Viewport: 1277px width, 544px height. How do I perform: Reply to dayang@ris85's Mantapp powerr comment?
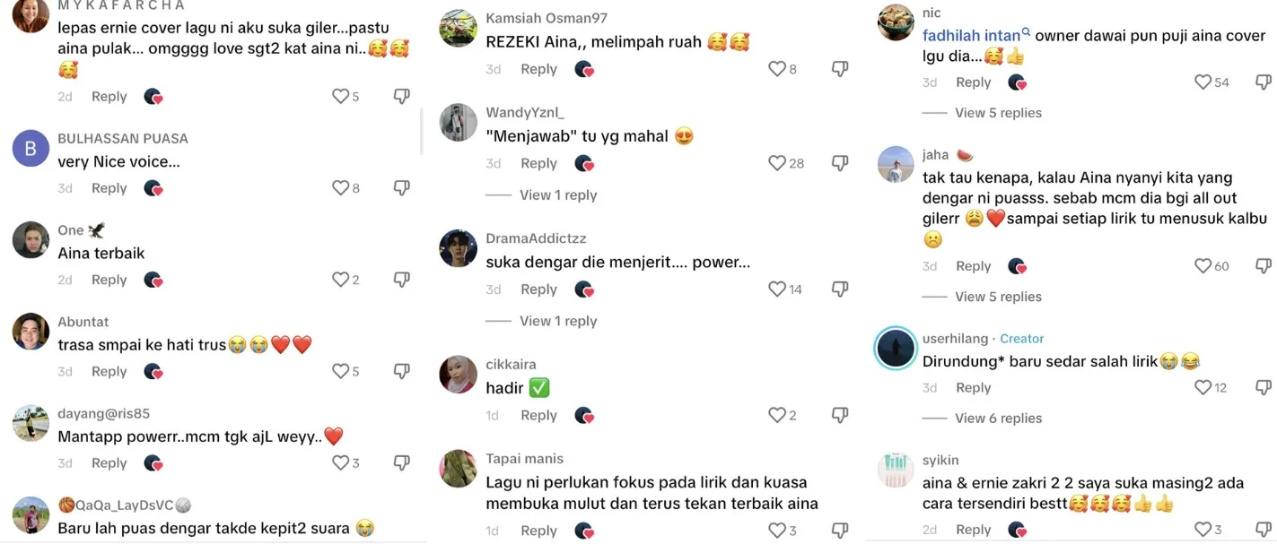[x=109, y=463]
